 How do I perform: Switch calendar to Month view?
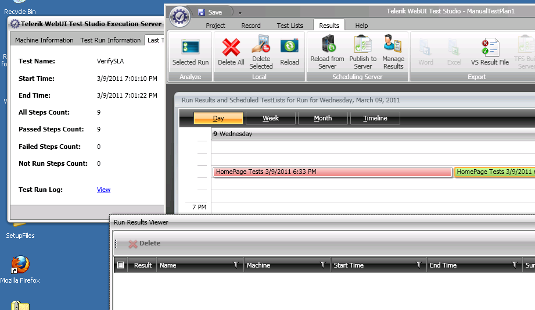323,118
